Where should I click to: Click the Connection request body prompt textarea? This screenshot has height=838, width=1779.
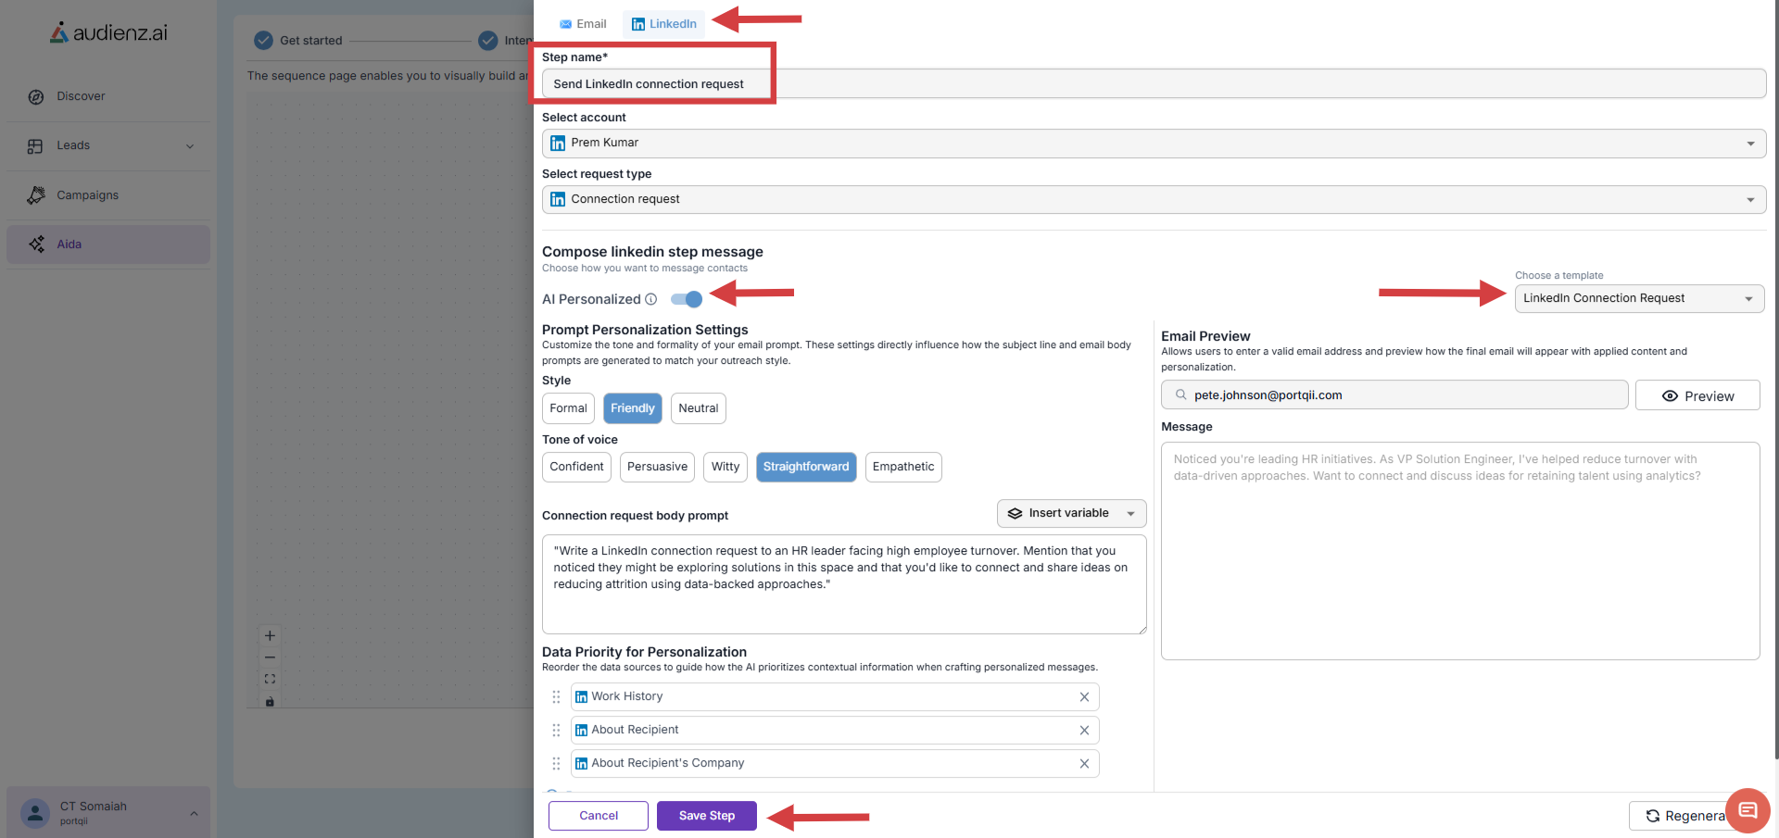844,584
